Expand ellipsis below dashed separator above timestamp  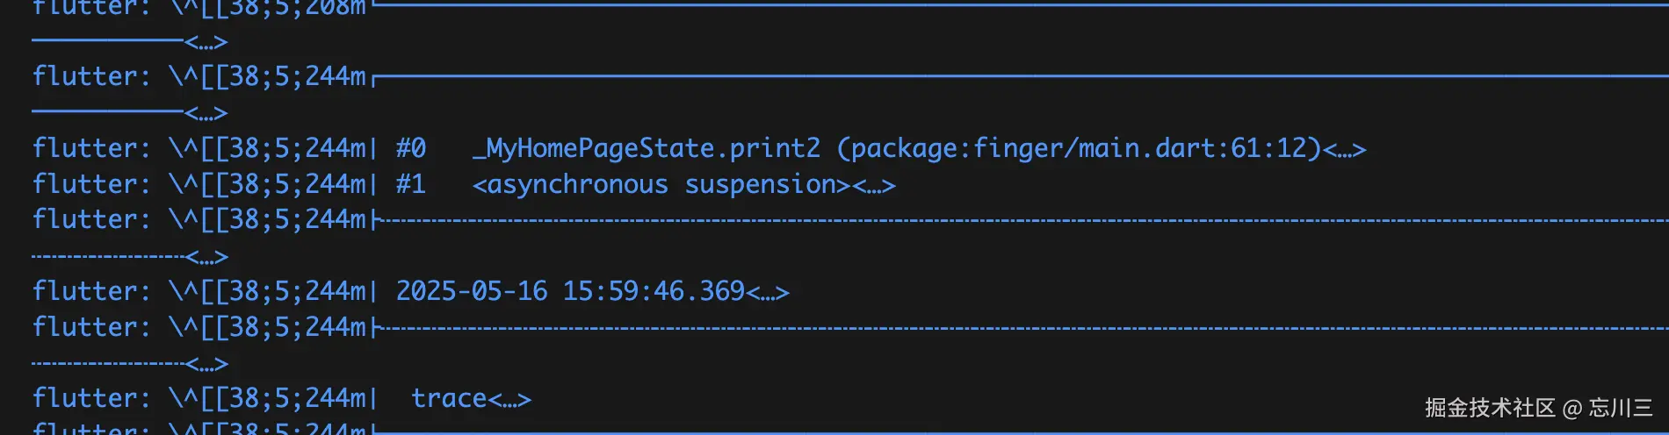[206, 257]
